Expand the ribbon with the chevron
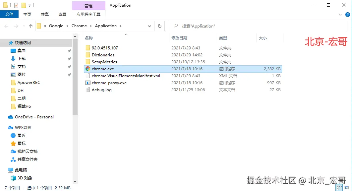The width and height of the screenshot is (352, 191). point(340,15)
